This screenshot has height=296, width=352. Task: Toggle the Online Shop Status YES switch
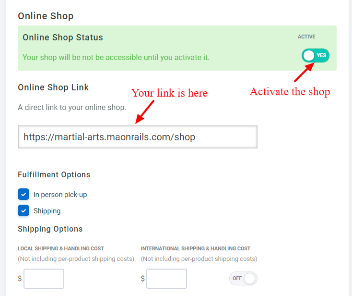click(316, 56)
